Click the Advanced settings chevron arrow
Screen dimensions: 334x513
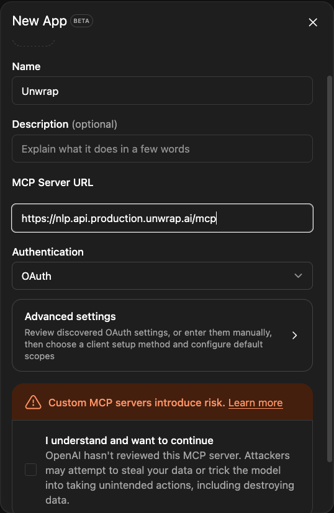click(294, 336)
